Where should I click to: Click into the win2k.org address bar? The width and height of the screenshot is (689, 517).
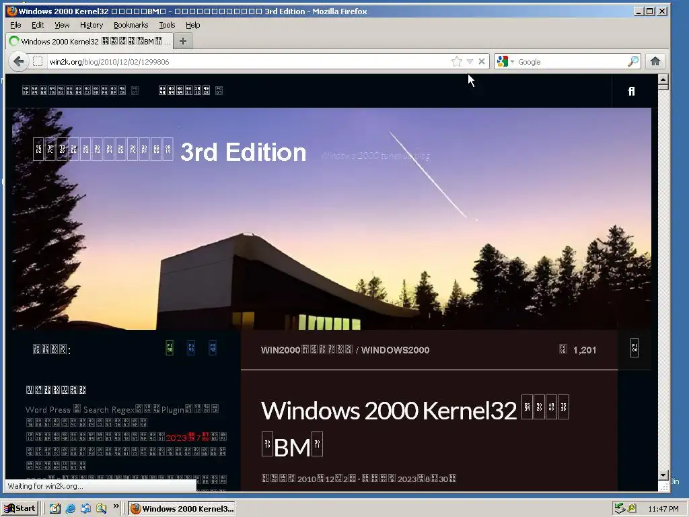(x=248, y=62)
